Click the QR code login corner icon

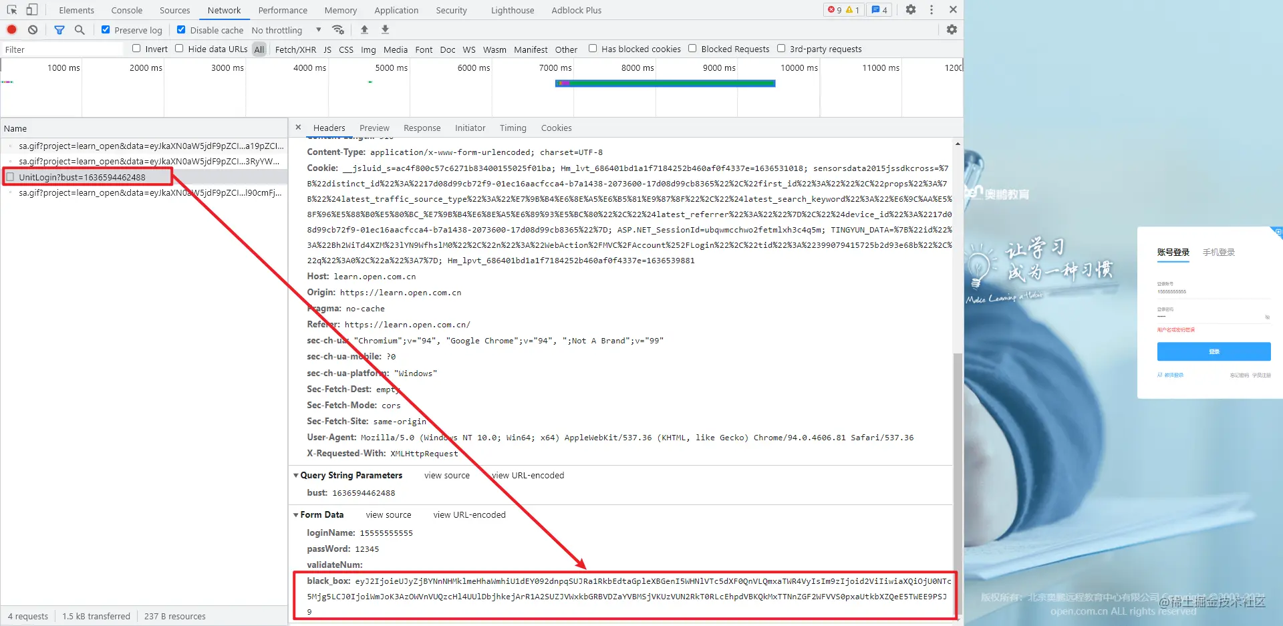tap(1277, 232)
